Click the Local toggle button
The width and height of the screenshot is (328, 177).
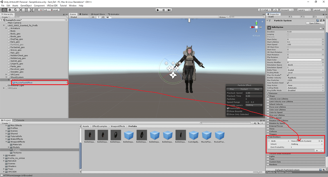point(55,10)
